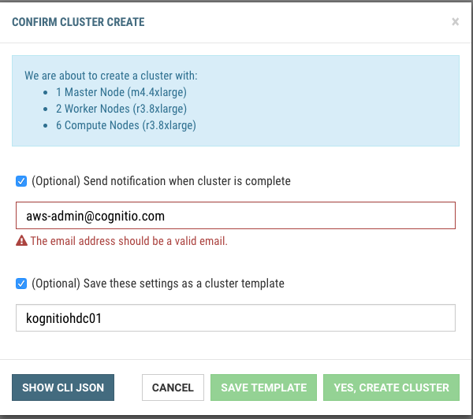This screenshot has height=419, width=473.
Task: Cancel the cluster creation
Action: (173, 387)
